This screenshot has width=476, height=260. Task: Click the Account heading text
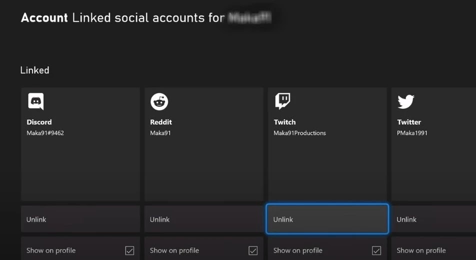[x=44, y=18]
